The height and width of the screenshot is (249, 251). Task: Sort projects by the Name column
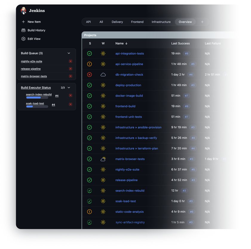pos(121,43)
